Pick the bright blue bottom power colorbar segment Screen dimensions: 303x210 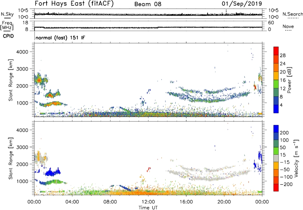tap(276, 109)
